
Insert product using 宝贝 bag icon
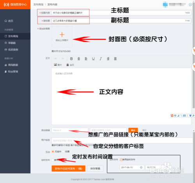(70, 65)
